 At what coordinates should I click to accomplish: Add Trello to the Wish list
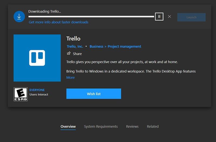[x=94, y=94]
